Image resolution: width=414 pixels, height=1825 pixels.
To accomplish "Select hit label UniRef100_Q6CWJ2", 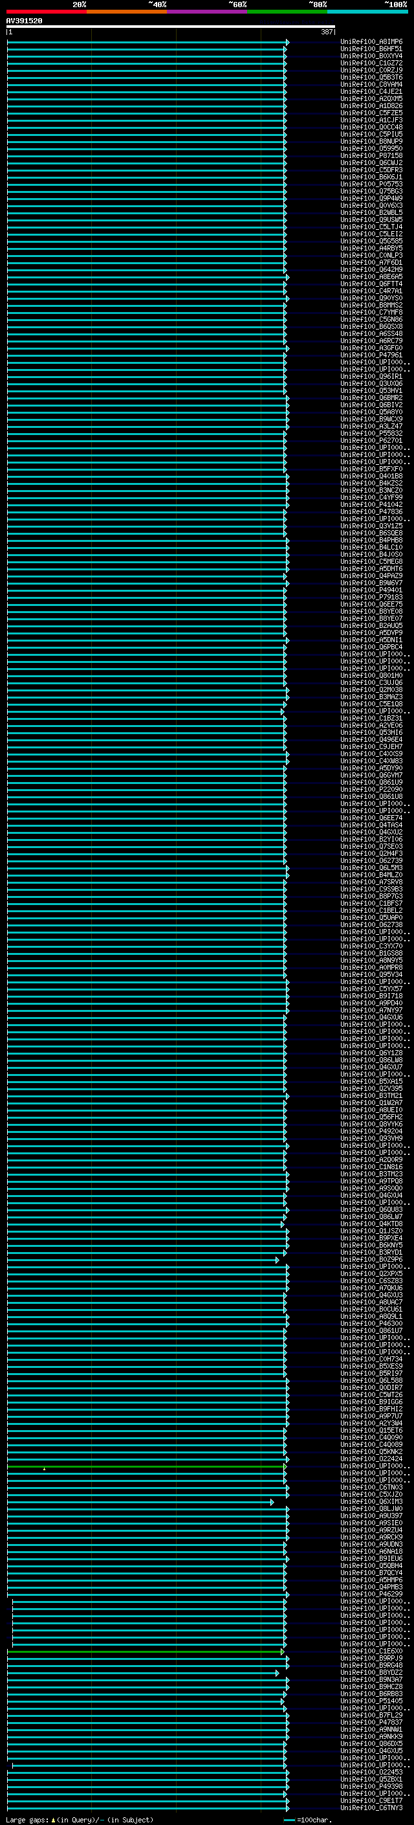I will tap(371, 162).
